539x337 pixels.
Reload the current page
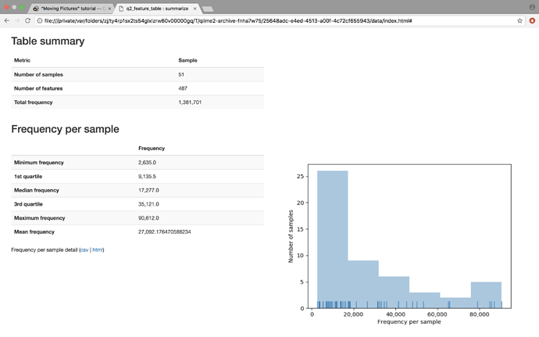[28, 21]
